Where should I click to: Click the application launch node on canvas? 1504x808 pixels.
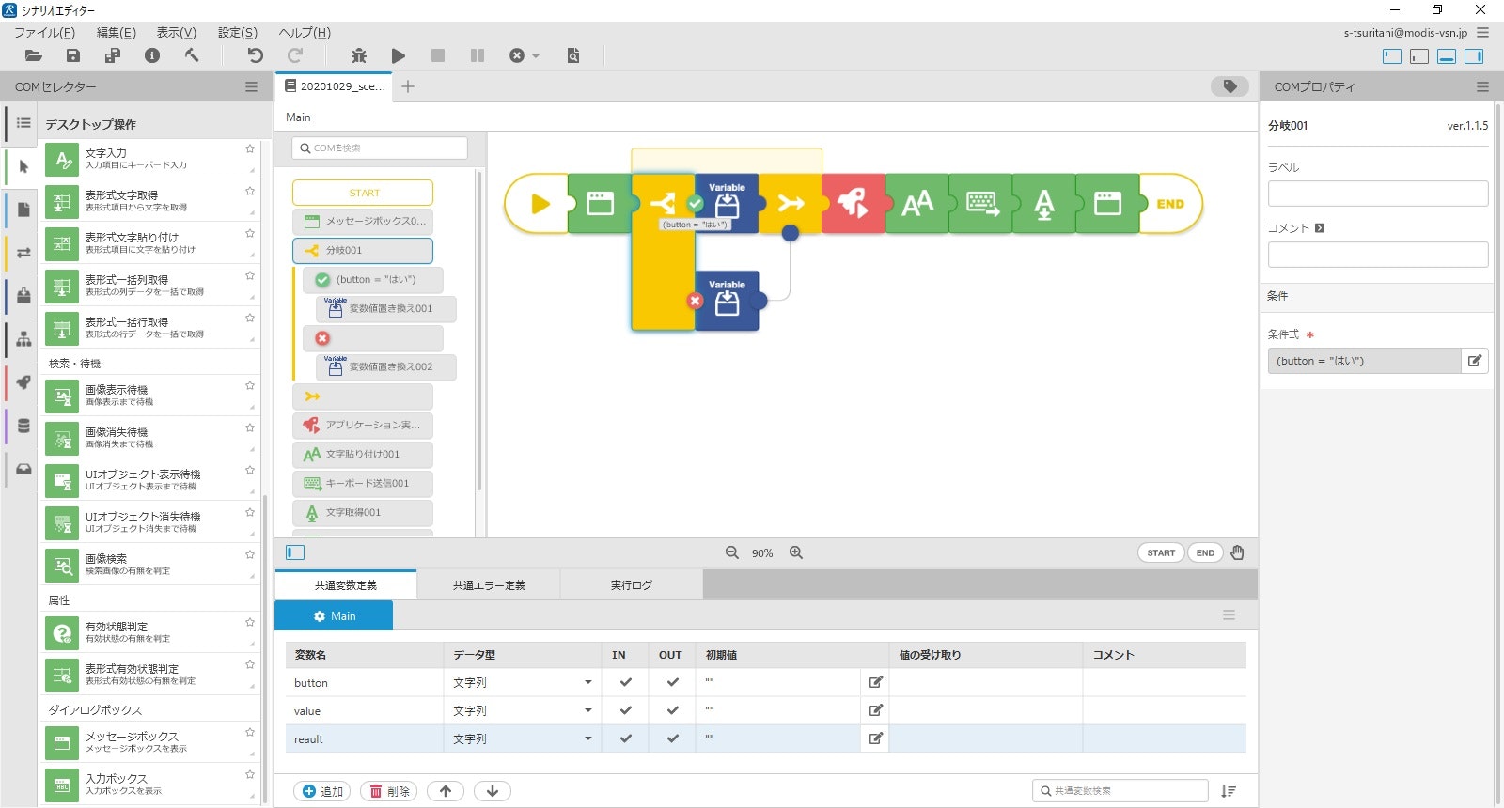(854, 203)
